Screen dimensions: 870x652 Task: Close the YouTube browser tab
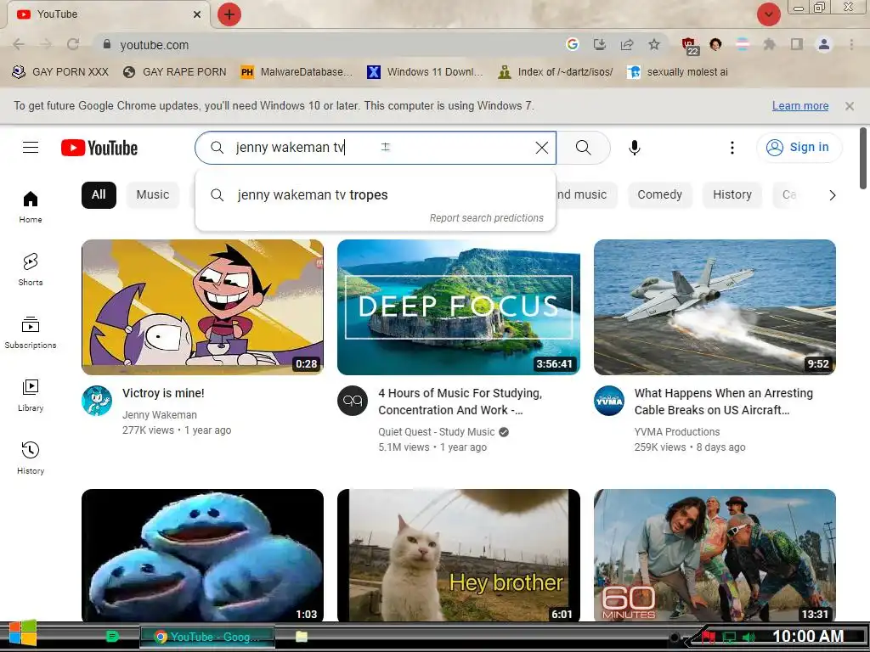tap(197, 14)
